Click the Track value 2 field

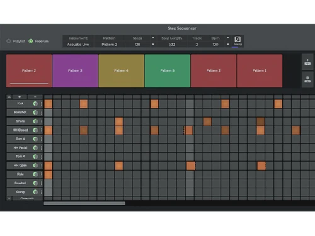197,45
